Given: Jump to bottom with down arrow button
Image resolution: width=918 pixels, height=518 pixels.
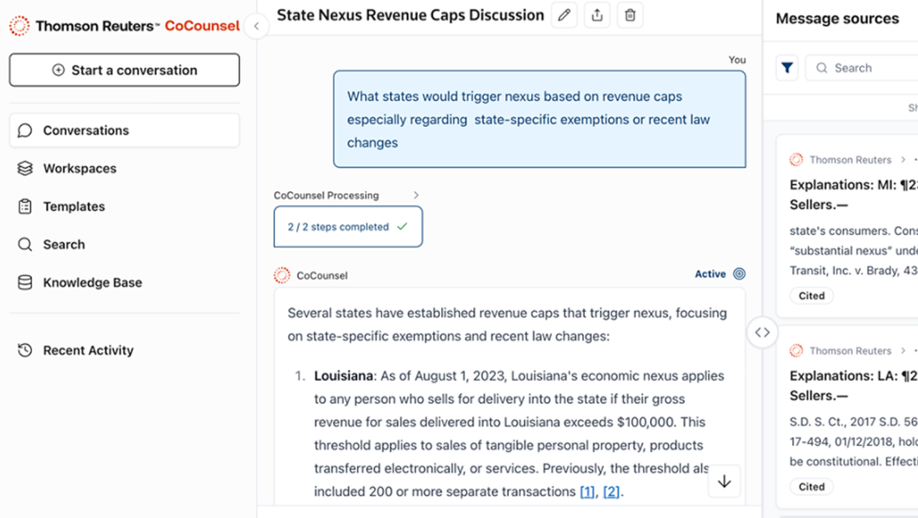Looking at the screenshot, I should (x=724, y=481).
